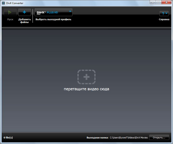Click the DivX Converter title bar icon
This screenshot has width=173, height=144.
click(3, 3)
